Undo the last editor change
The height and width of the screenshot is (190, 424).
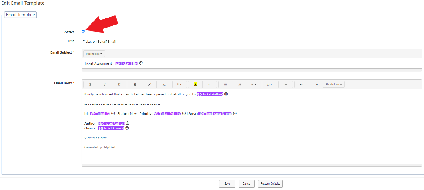(301, 84)
